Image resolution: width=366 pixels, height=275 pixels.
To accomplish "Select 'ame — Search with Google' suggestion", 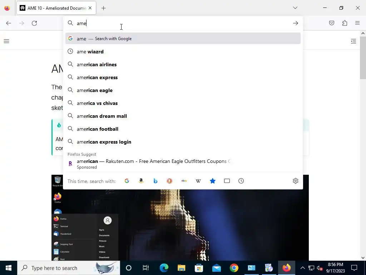I will click(x=183, y=39).
